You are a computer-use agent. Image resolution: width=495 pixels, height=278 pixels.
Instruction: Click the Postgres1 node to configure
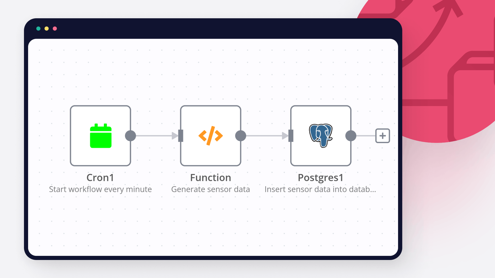tap(321, 135)
